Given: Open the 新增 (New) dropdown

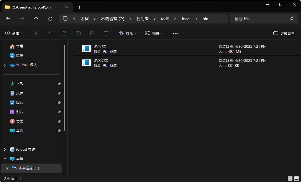Looking at the screenshot, I should point(14,33).
